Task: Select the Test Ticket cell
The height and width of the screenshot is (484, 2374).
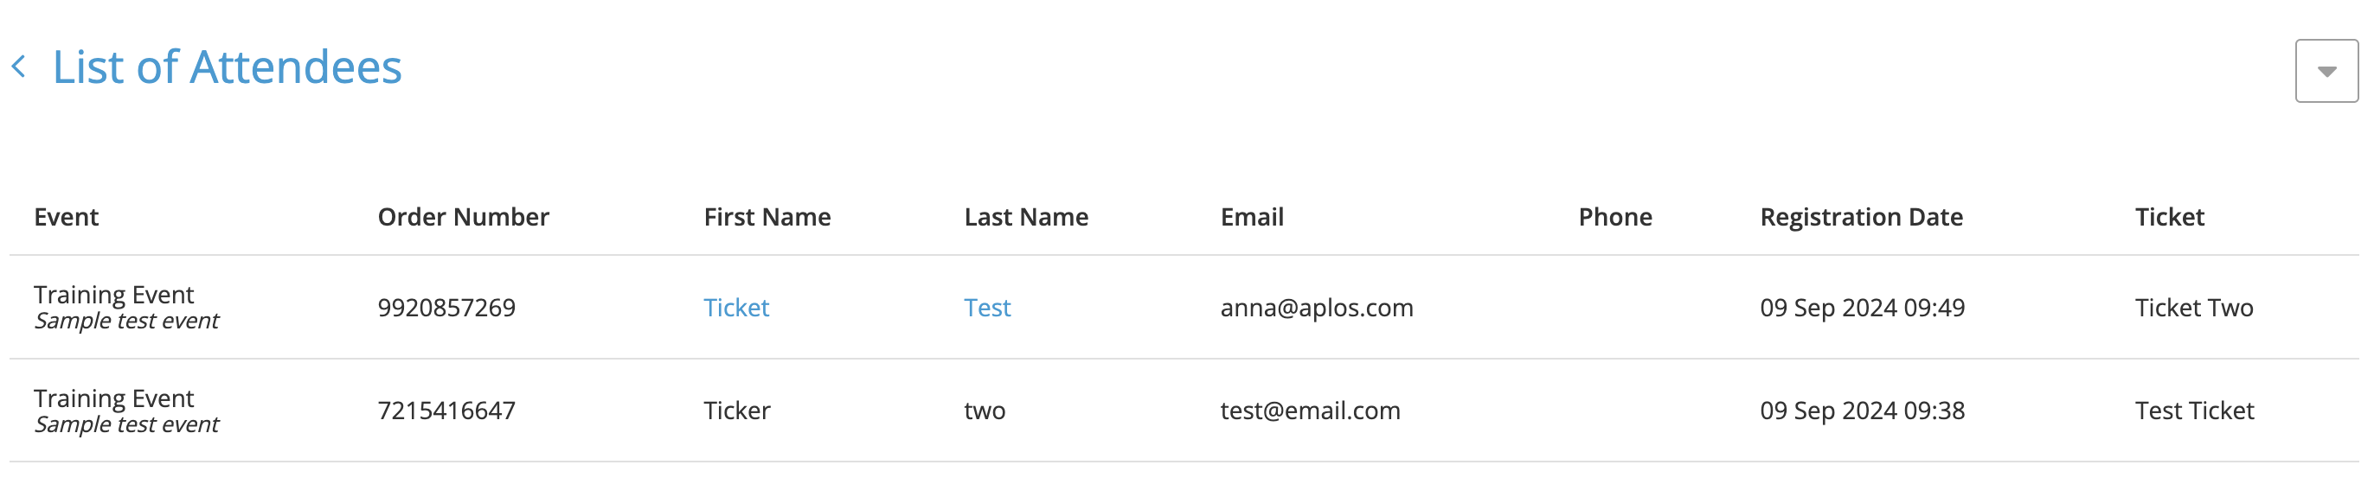Action: pos(2194,411)
